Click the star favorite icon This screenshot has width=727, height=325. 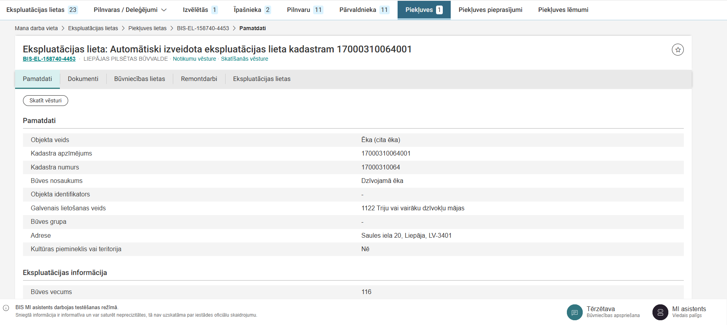677,50
